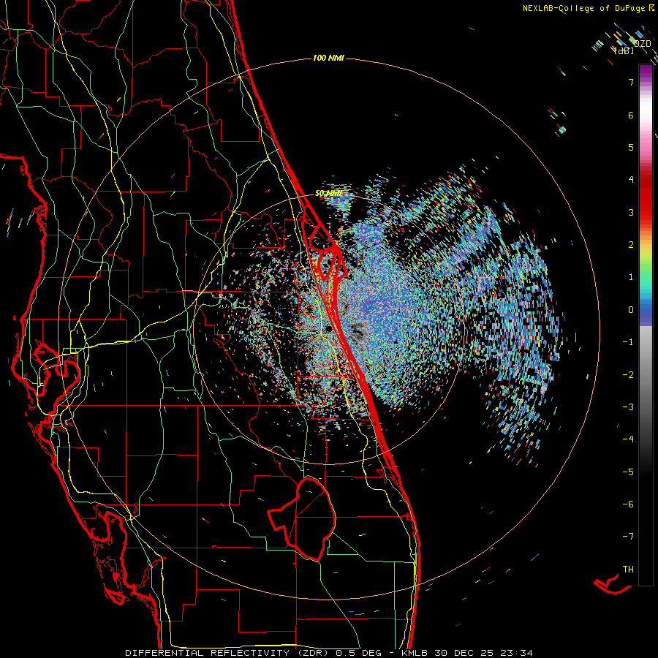
Task: Click the -2 value on the color scale
Action: click(x=628, y=375)
